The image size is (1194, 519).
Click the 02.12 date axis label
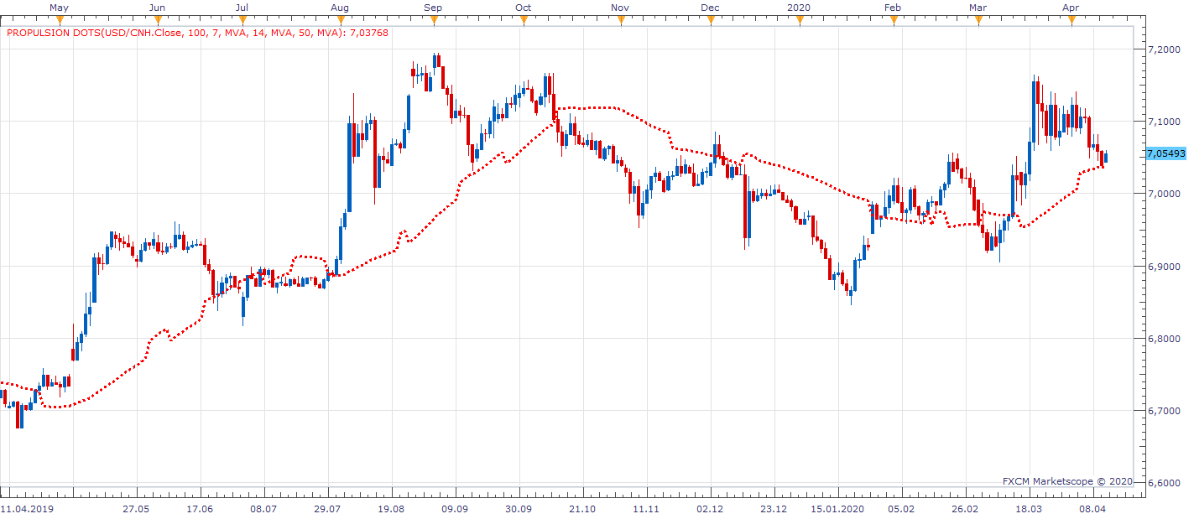pyautogui.click(x=710, y=509)
